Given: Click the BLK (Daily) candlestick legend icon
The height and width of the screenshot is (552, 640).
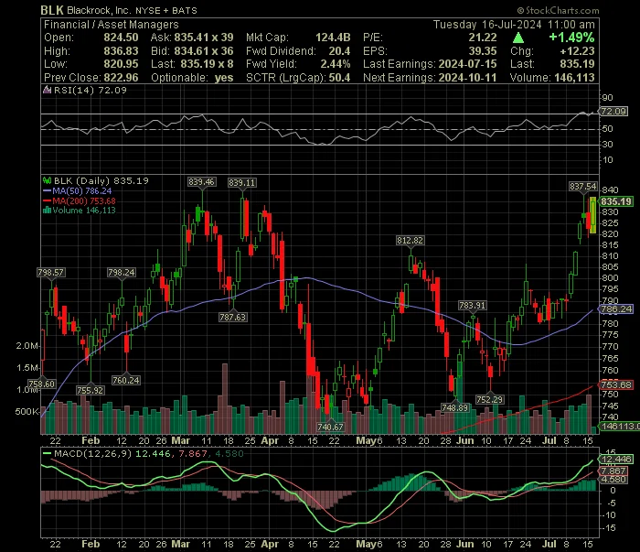Looking at the screenshot, I should point(48,180).
